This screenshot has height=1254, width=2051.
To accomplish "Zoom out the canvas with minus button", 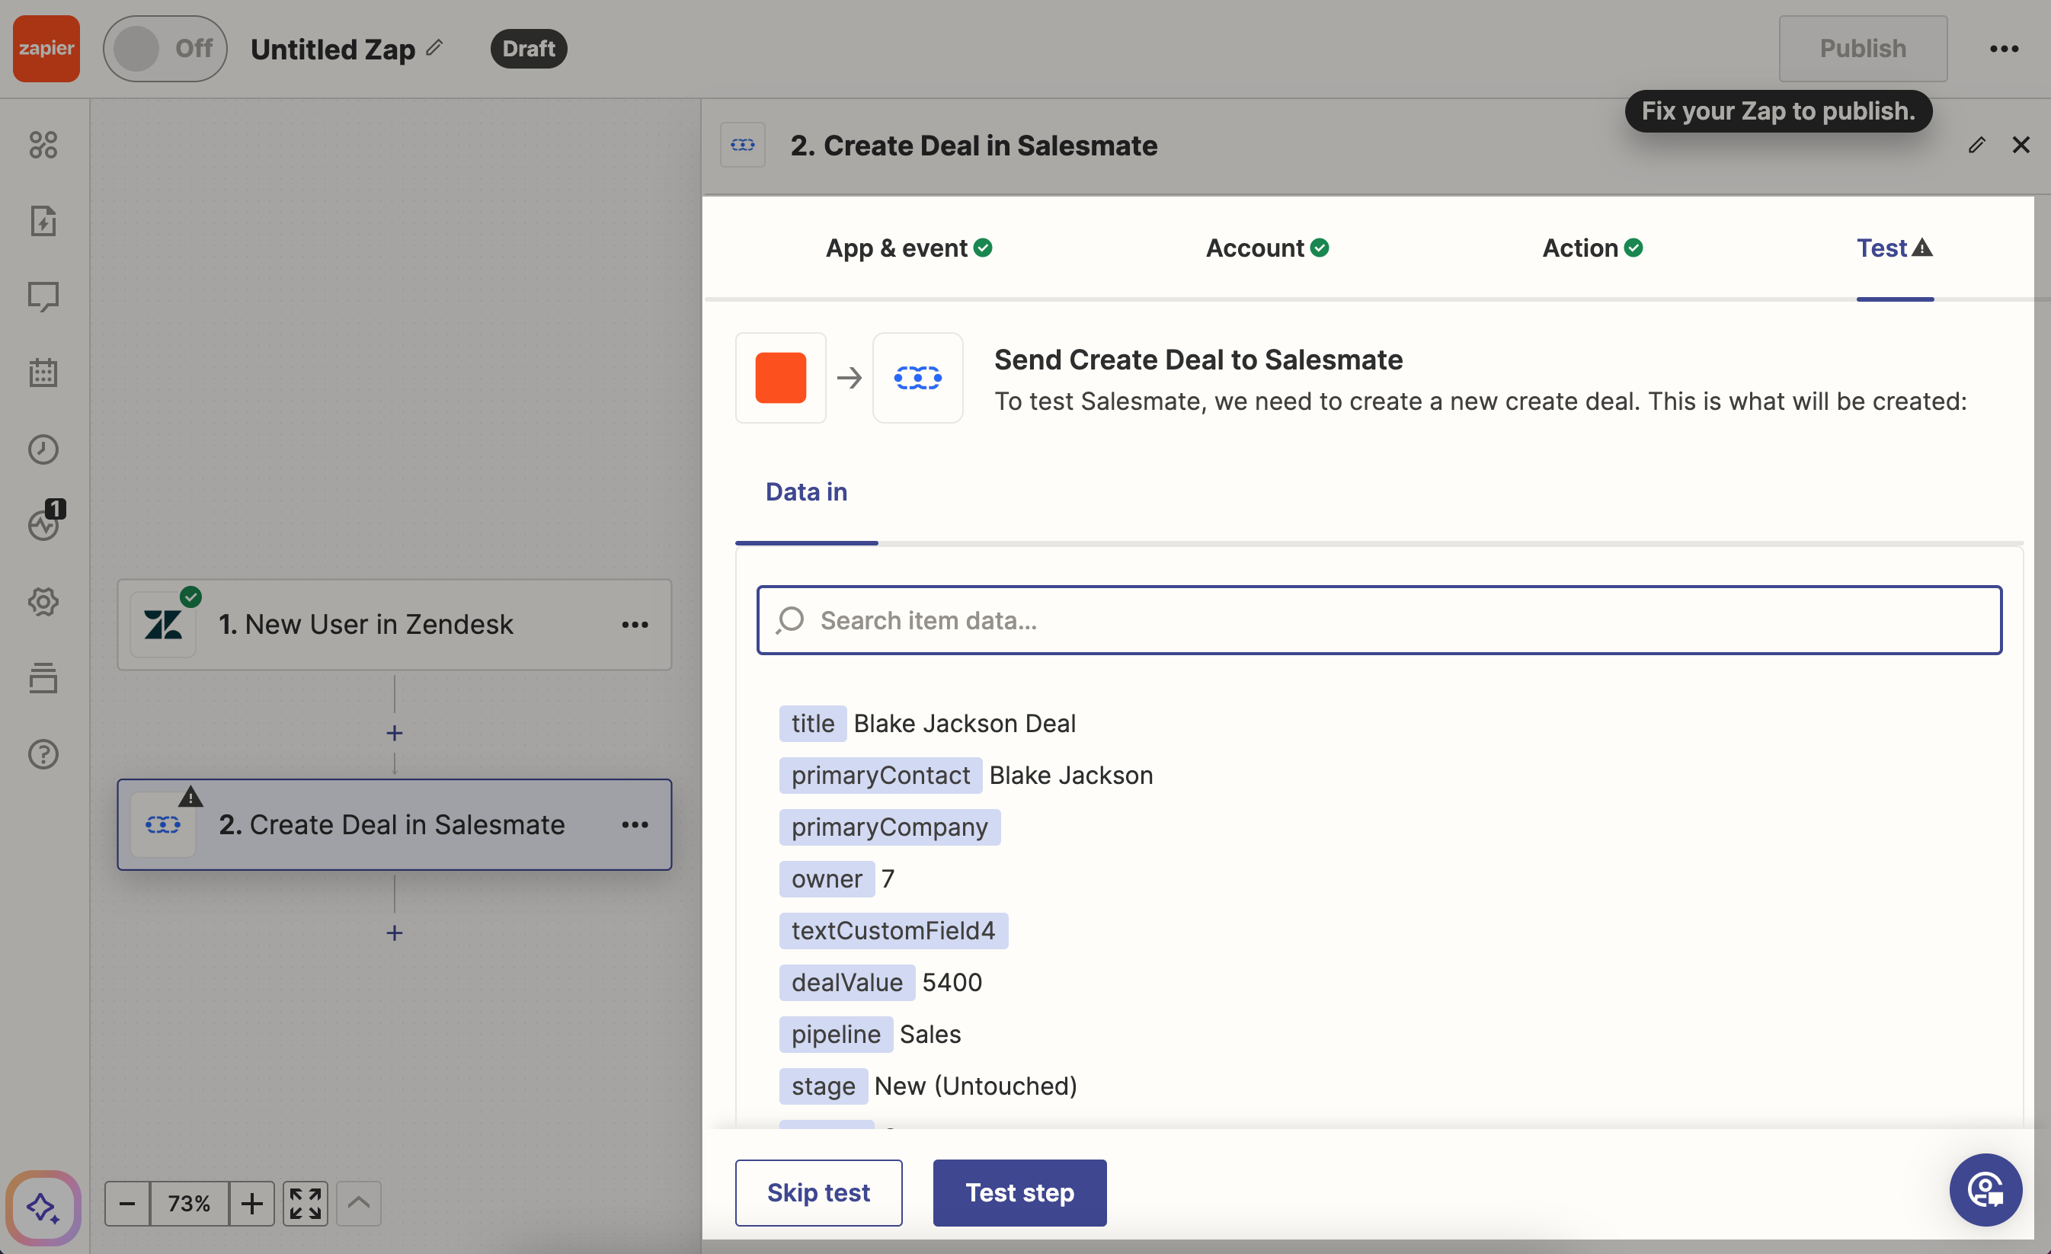I will (x=127, y=1203).
